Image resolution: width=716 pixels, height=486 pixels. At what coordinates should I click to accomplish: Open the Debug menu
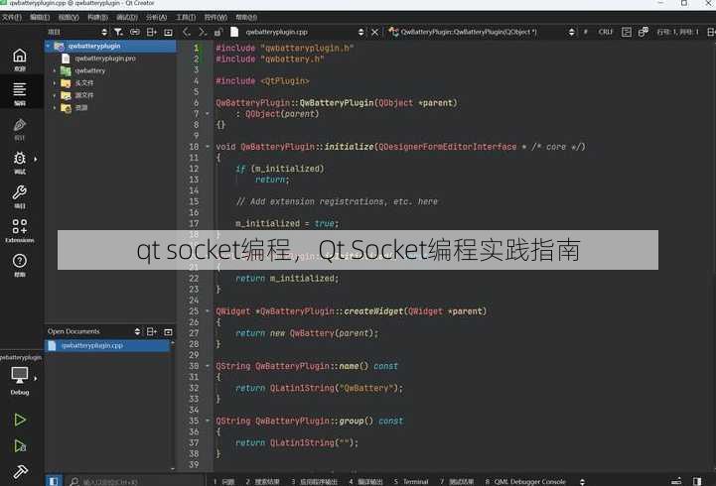point(127,17)
